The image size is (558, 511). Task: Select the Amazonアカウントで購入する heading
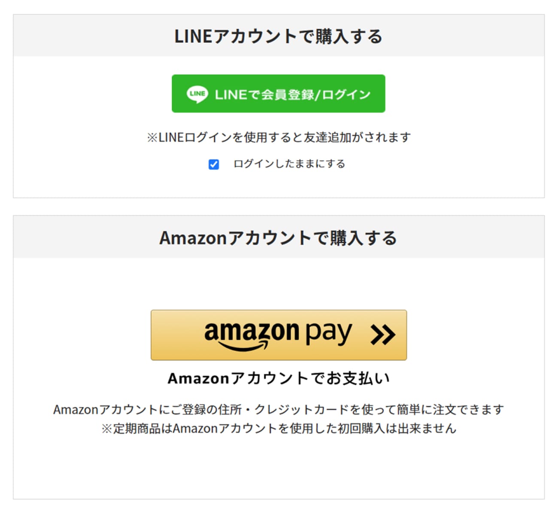click(278, 238)
